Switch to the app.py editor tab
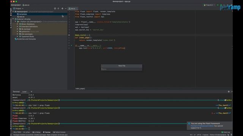The height and width of the screenshot is (136, 243). pos(73,8)
